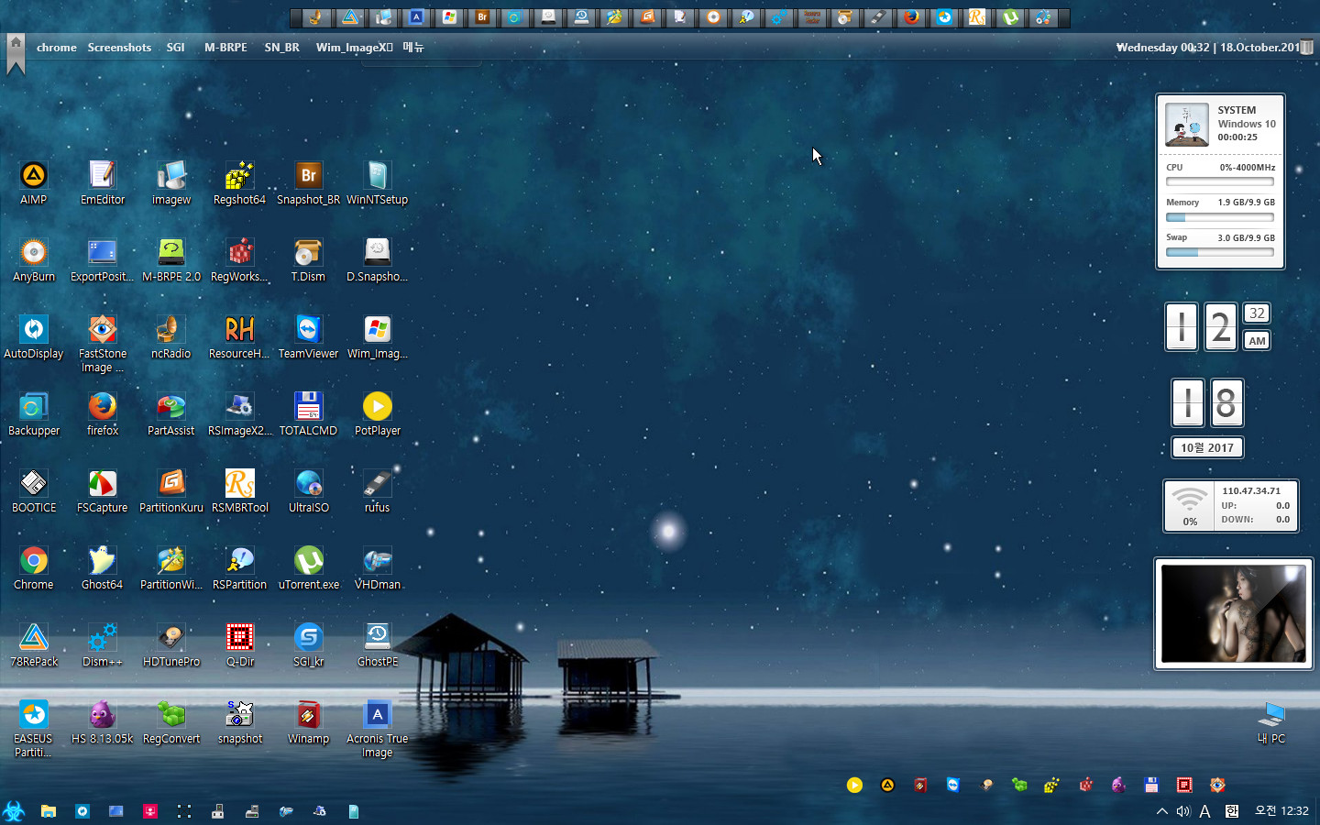Click the network widget IP 110.47.34.71
1320x825 pixels.
1251,490
